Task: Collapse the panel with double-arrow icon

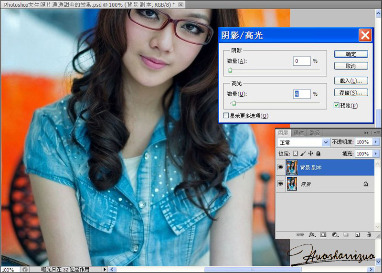Action: [x=366, y=133]
